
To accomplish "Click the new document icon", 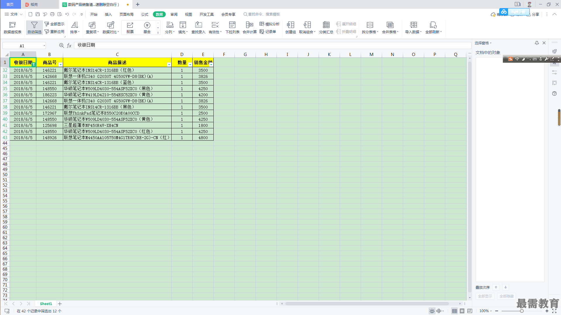I will [x=30, y=14].
